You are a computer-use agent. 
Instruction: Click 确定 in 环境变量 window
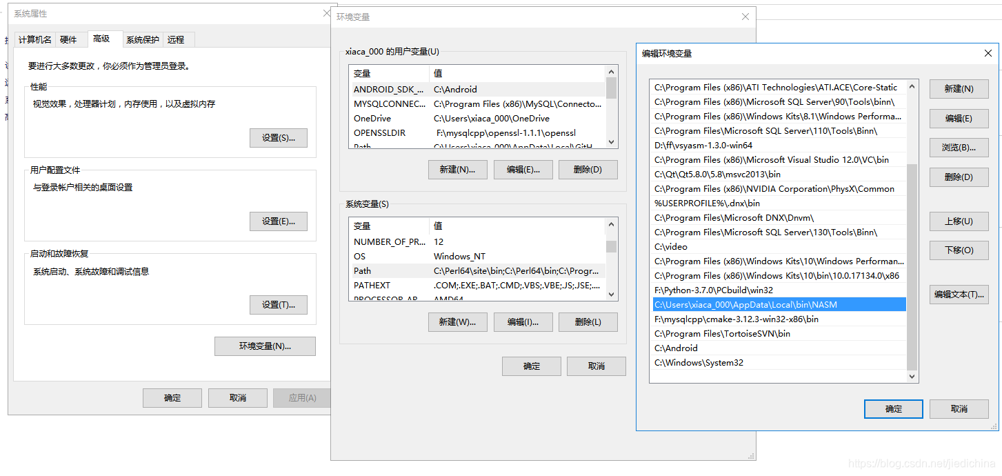pos(532,366)
